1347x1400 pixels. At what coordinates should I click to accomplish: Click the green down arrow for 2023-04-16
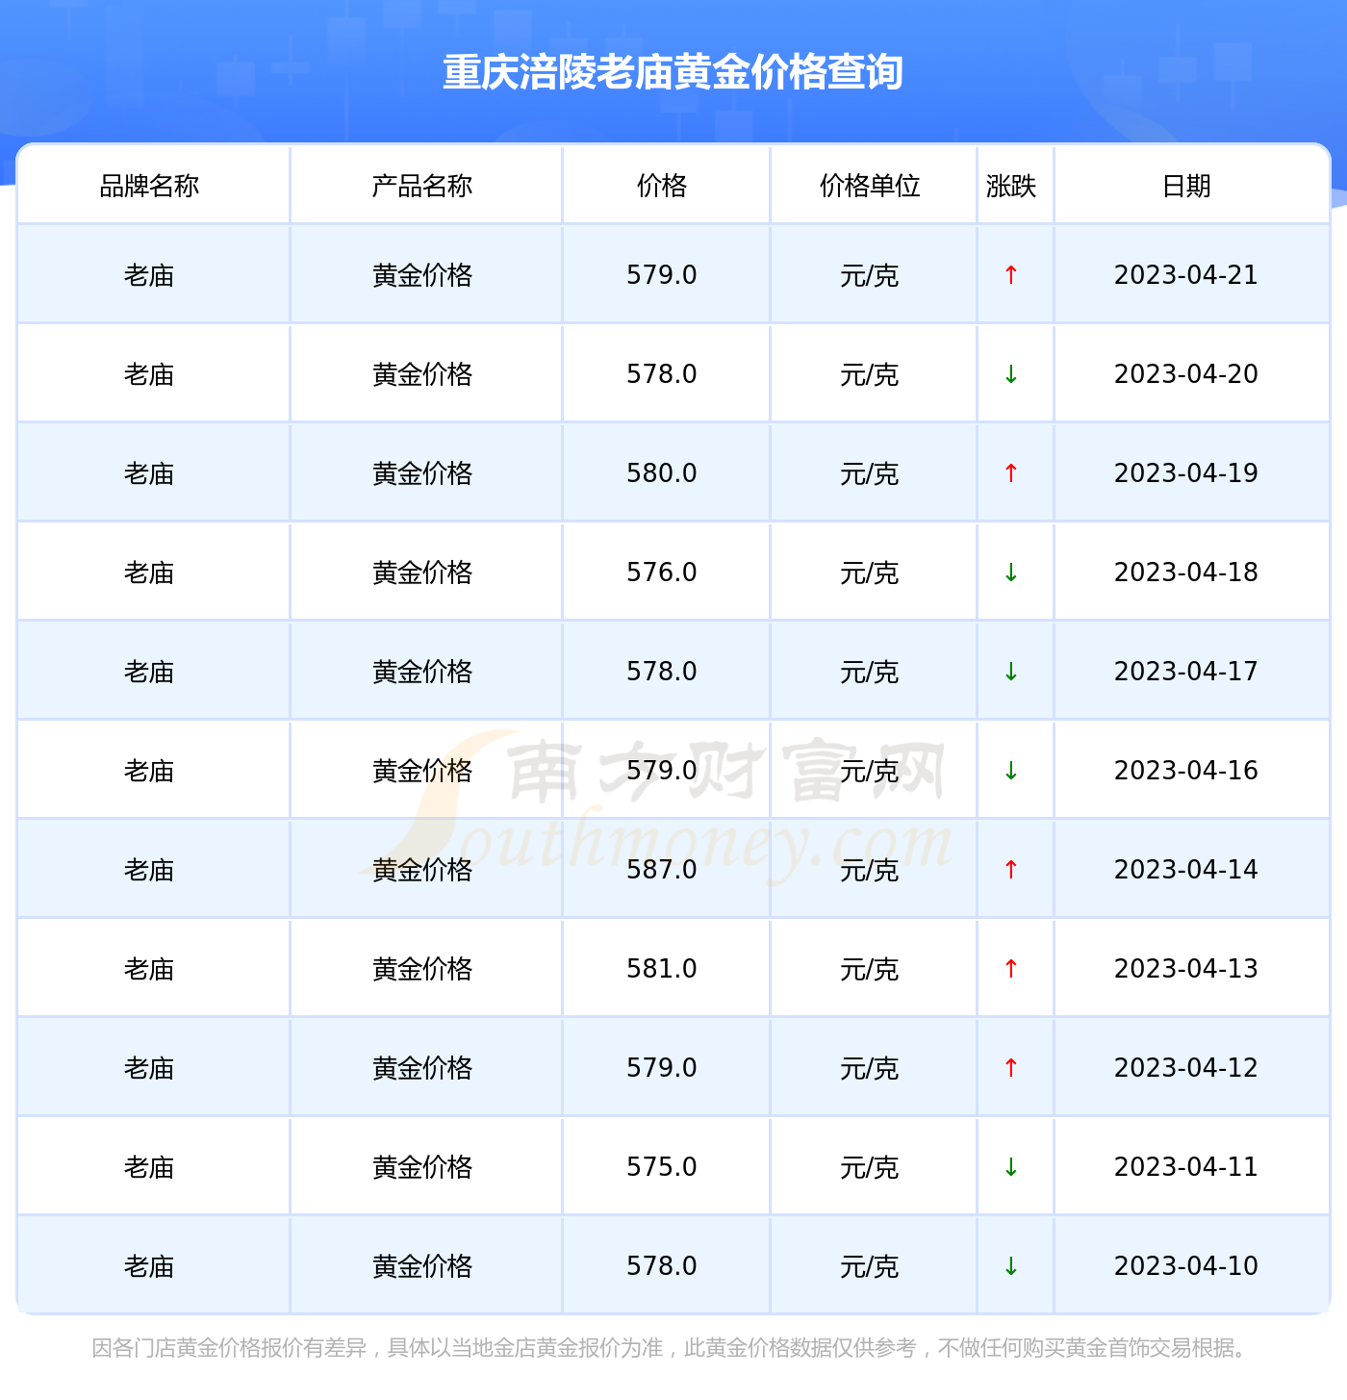1011,771
